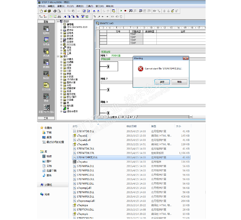The width and height of the screenshot is (241, 220).
Task: Open 程序块 from the navigation bar
Action: 46,30
